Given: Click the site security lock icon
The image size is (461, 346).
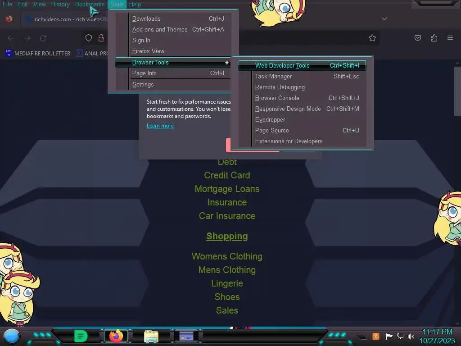Looking at the screenshot, I should [x=101, y=38].
